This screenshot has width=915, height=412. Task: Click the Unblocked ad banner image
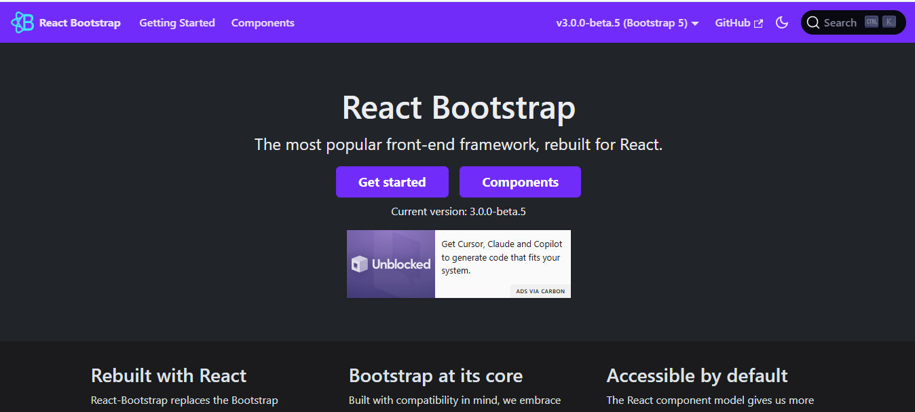(391, 264)
